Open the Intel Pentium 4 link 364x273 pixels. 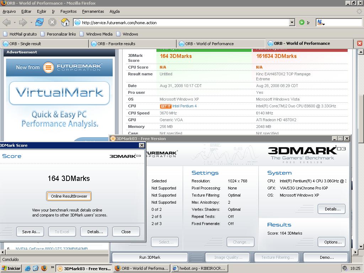click(x=184, y=106)
